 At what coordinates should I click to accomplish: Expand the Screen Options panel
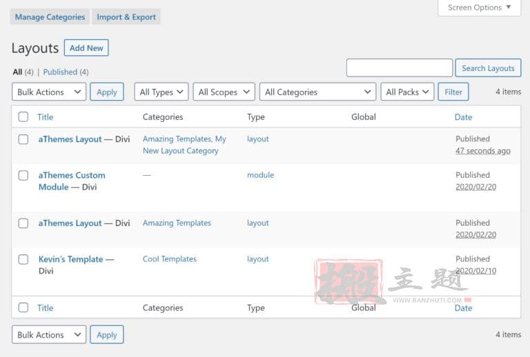[x=479, y=8]
